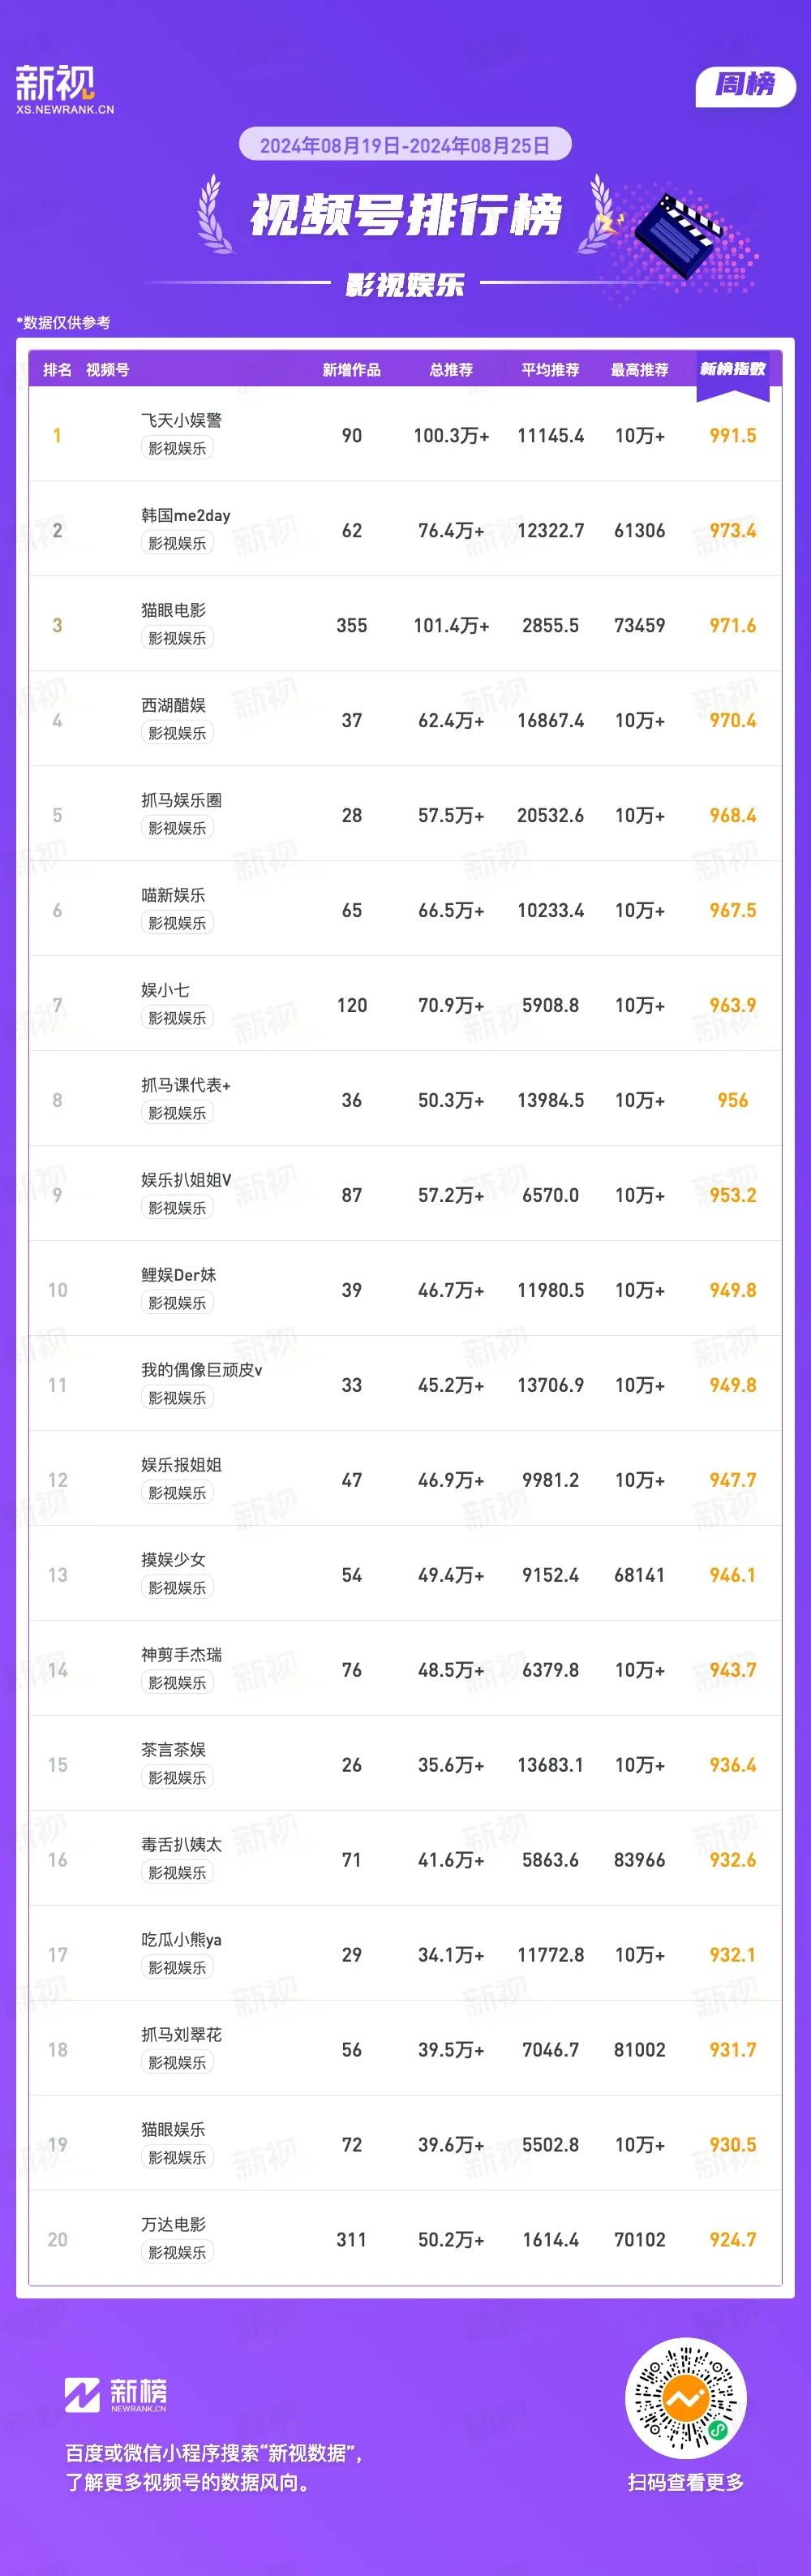Click the 新榜 logo in footer
The width and height of the screenshot is (811, 2576).
click(116, 2395)
